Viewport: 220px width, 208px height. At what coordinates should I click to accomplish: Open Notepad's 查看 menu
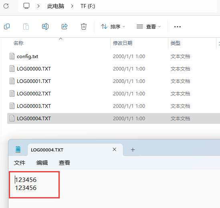65,163
